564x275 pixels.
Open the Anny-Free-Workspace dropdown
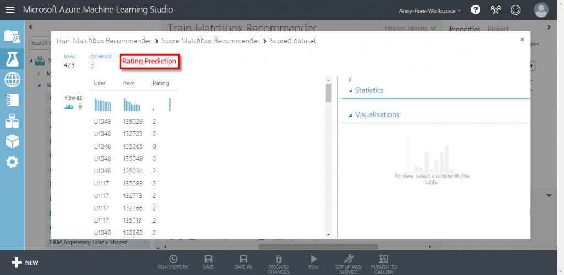click(430, 11)
